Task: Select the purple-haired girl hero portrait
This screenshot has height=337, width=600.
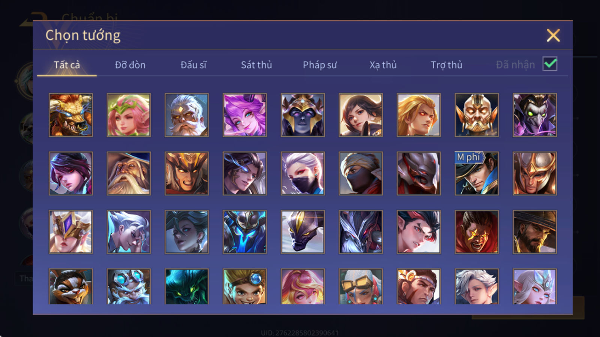Action: (x=244, y=115)
